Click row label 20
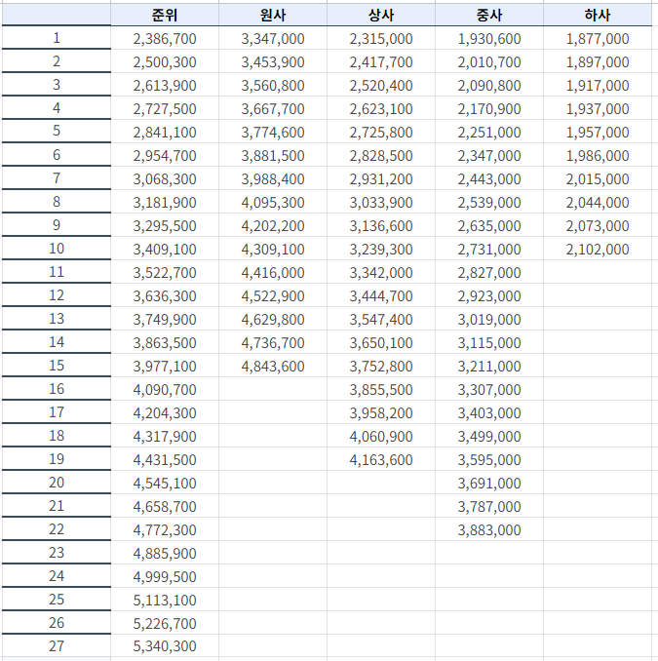Image resolution: width=658 pixels, height=661 pixels. [x=57, y=483]
